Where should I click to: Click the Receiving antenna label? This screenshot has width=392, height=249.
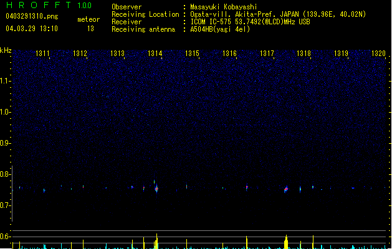pyautogui.click(x=143, y=29)
